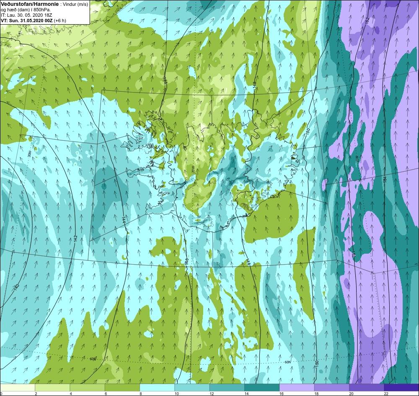The height and width of the screenshot is (396, 419).
Task: Pick the 6–8 m/s olive green legend swatch
Action: [122, 388]
